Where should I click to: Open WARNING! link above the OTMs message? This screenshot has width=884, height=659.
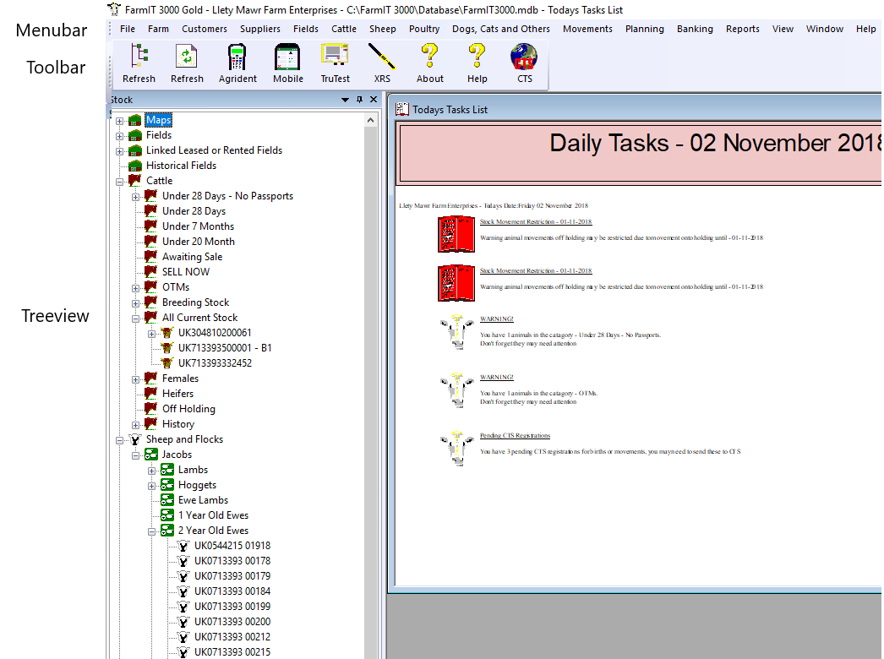coord(497,377)
